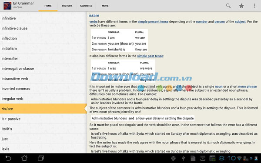The height and width of the screenshot is (163, 261).
Task: Tap the download notification icon
Action: 203,158
